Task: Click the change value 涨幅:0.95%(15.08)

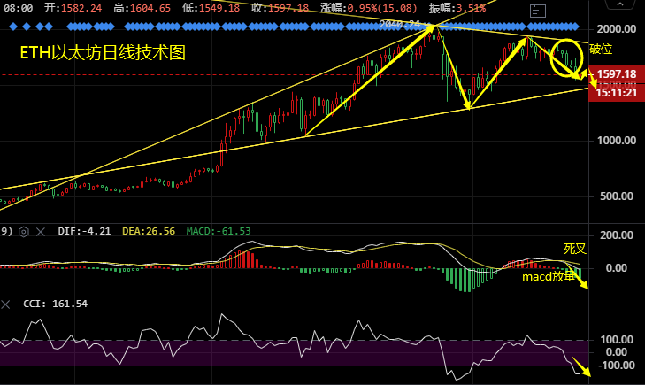Action: (x=369, y=8)
